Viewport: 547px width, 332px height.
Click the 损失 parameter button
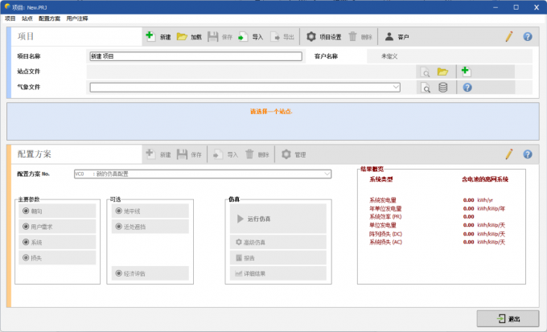tap(57, 258)
